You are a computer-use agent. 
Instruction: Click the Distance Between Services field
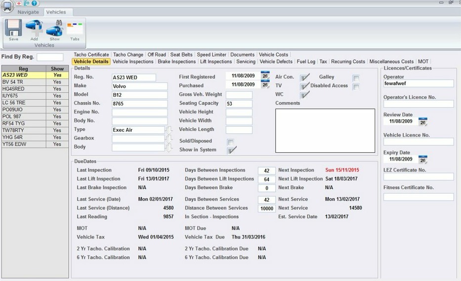(x=267, y=209)
